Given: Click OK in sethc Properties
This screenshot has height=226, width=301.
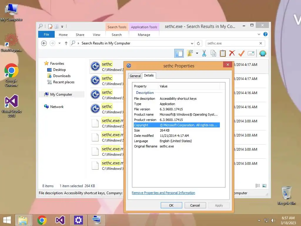Looking at the screenshot, I should (171, 205).
